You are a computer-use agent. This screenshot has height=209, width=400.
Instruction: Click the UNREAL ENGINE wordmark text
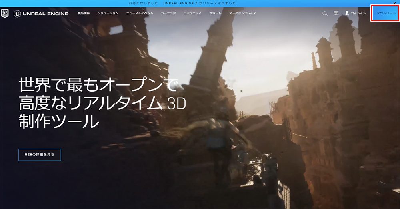point(46,14)
